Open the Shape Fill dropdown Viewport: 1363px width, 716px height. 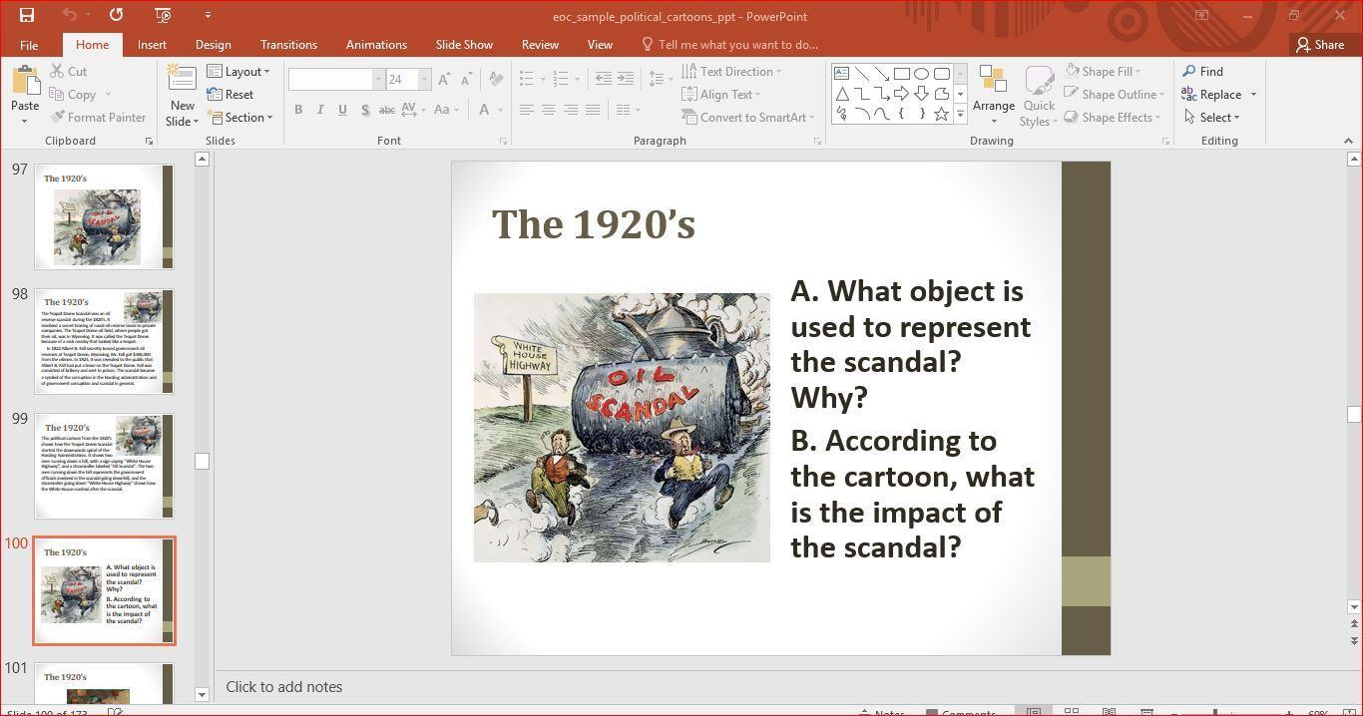pos(1103,72)
